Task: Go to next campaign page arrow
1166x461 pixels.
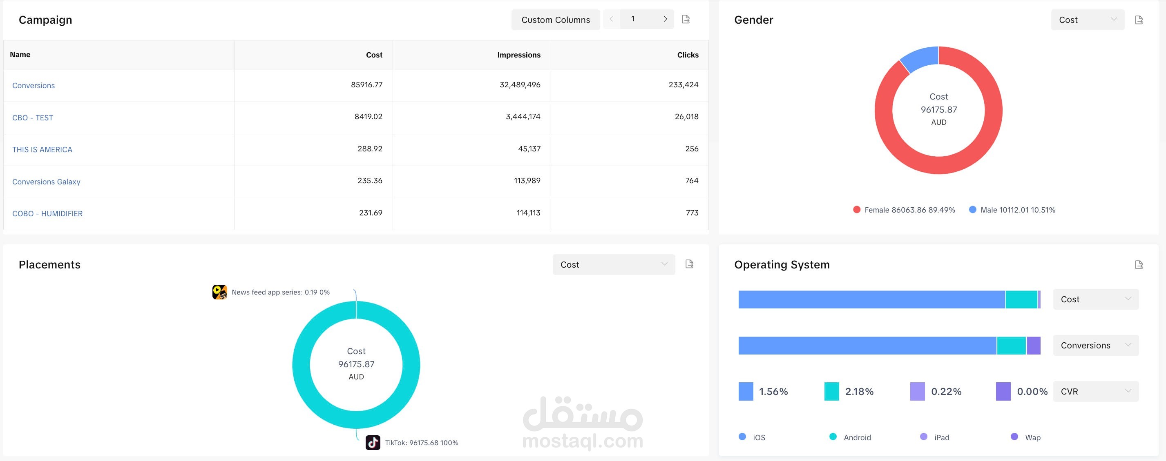Action: (666, 19)
